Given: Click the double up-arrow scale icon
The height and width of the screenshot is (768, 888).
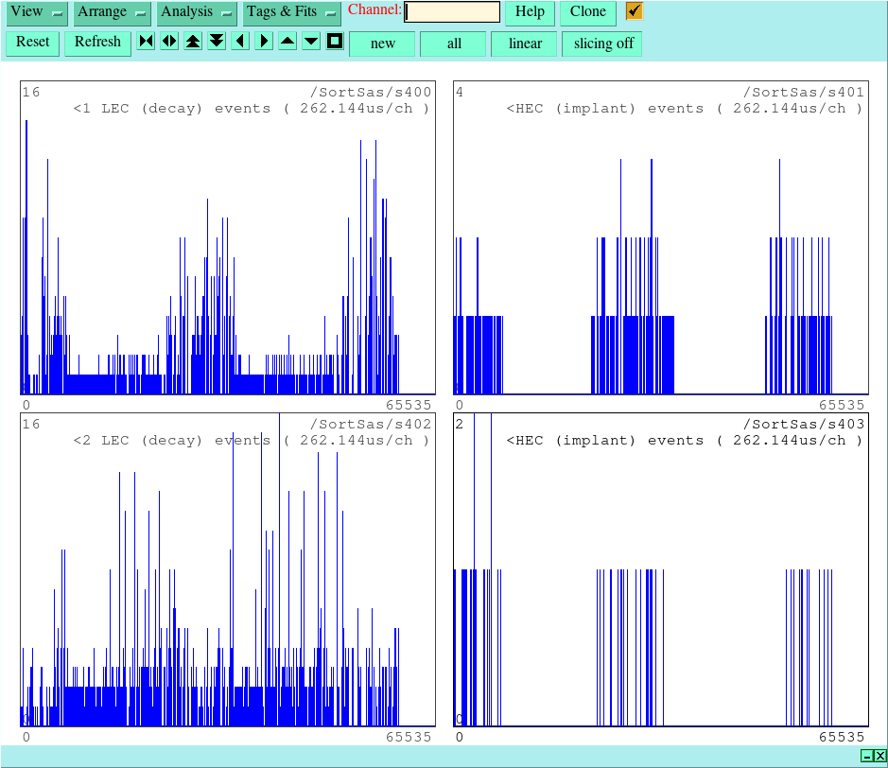Looking at the screenshot, I should point(193,42).
